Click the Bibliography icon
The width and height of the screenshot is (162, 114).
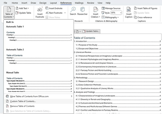pos(103,17)
